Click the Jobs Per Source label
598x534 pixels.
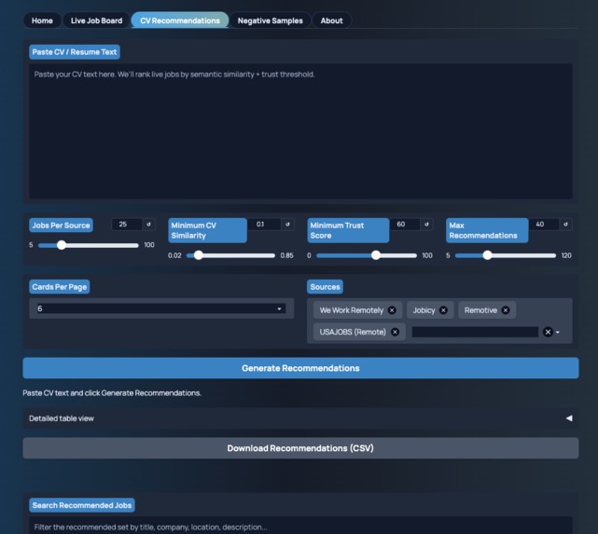(61, 226)
